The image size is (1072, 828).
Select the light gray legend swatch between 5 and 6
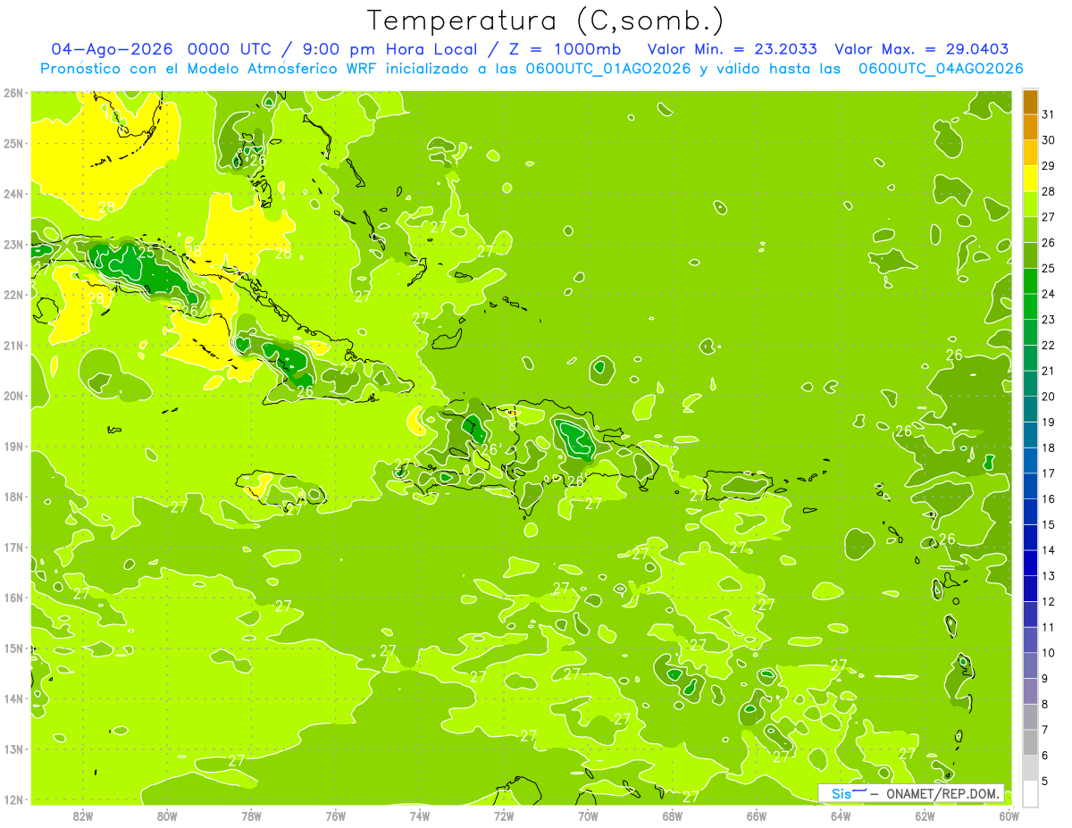tap(1030, 767)
